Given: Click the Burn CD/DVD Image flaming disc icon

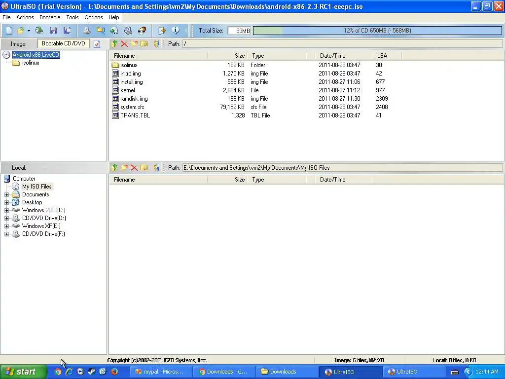Looking at the screenshot, I should pyautogui.click(x=142, y=31).
